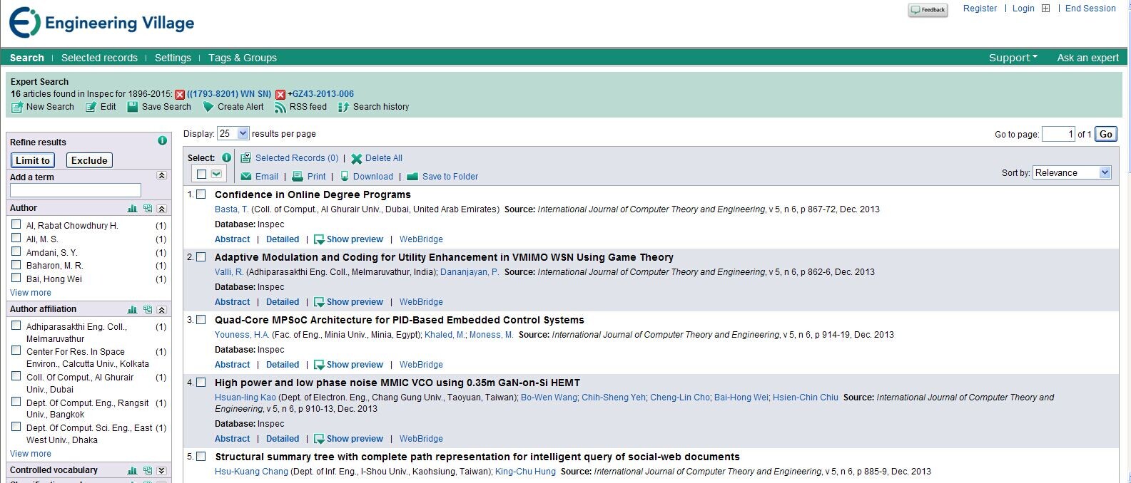Remove the ((1793-8201) WN SN) search term
The width and height of the screenshot is (1131, 483).
180,94
